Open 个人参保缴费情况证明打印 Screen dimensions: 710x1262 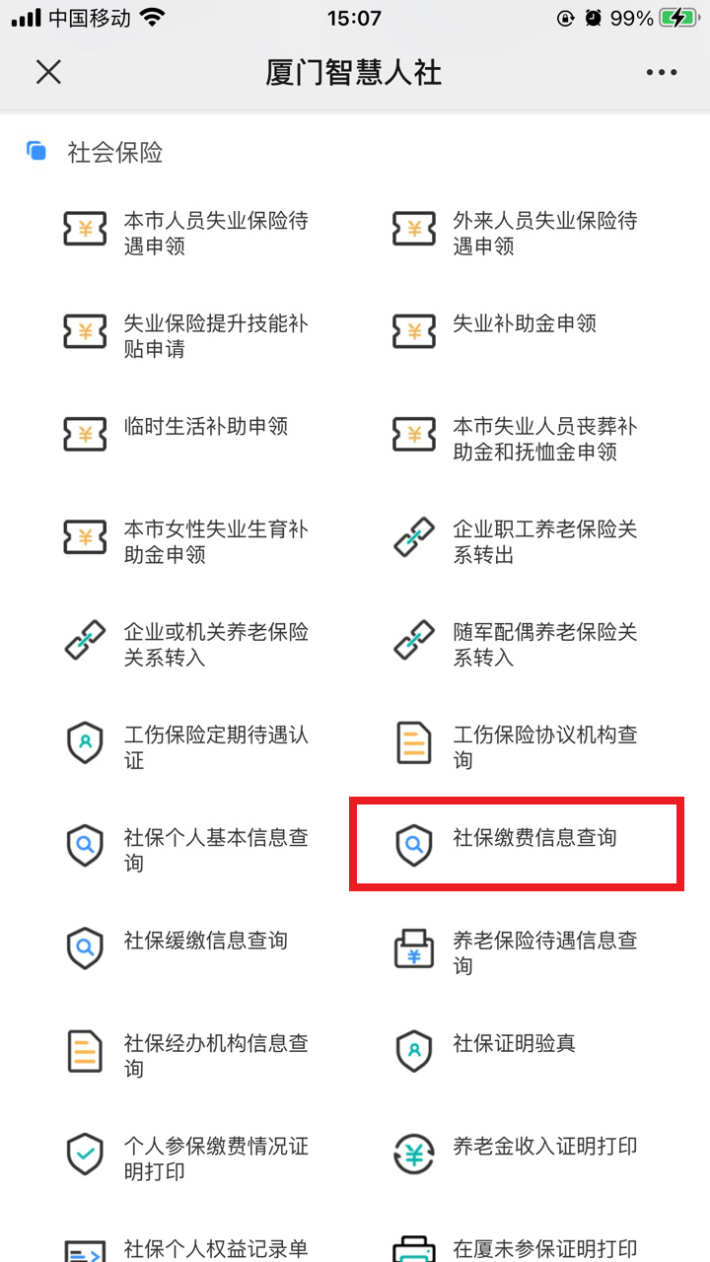[215, 1158]
